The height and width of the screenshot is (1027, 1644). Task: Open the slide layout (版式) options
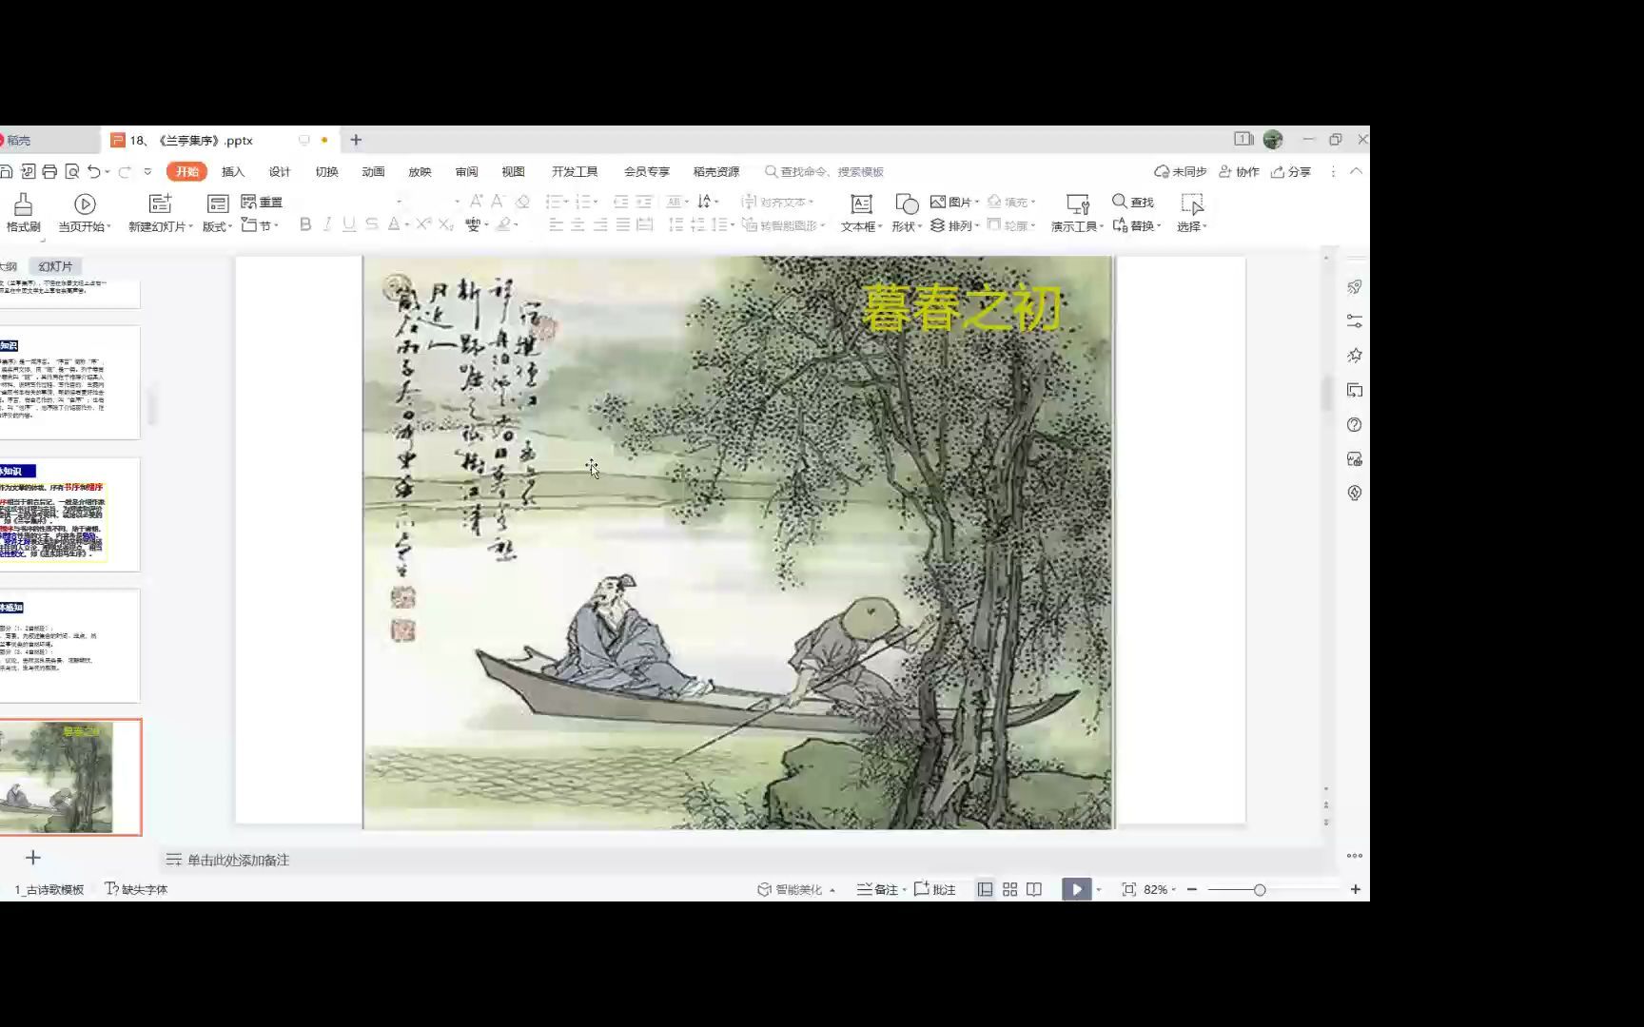(218, 212)
